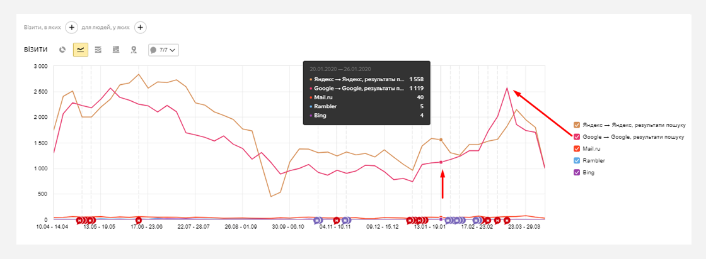This screenshot has height=259, width=706.
Task: Add condition after 'для людей, у яких'
Action: (x=141, y=28)
